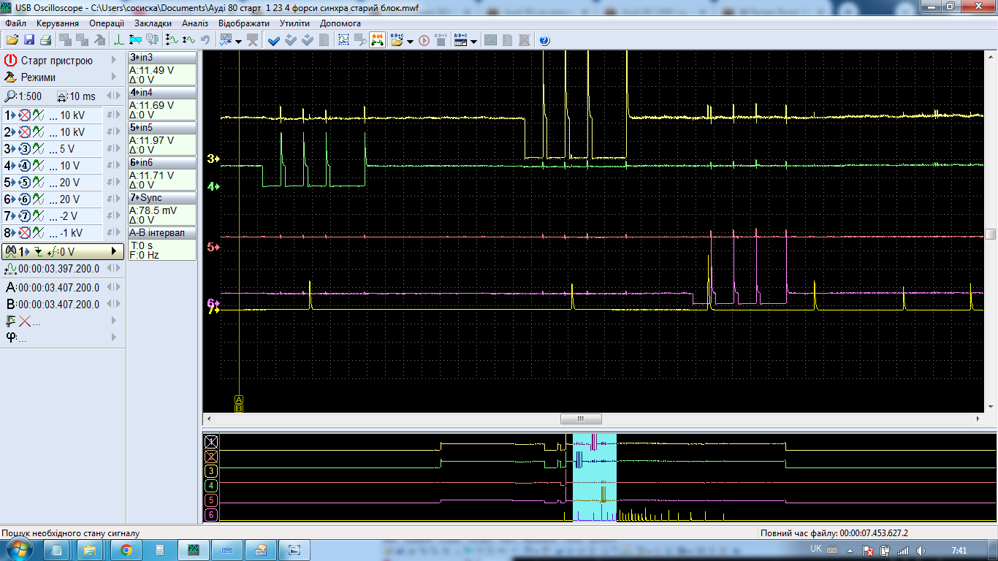Click the highlighted orange markers toolbar icon

378,40
